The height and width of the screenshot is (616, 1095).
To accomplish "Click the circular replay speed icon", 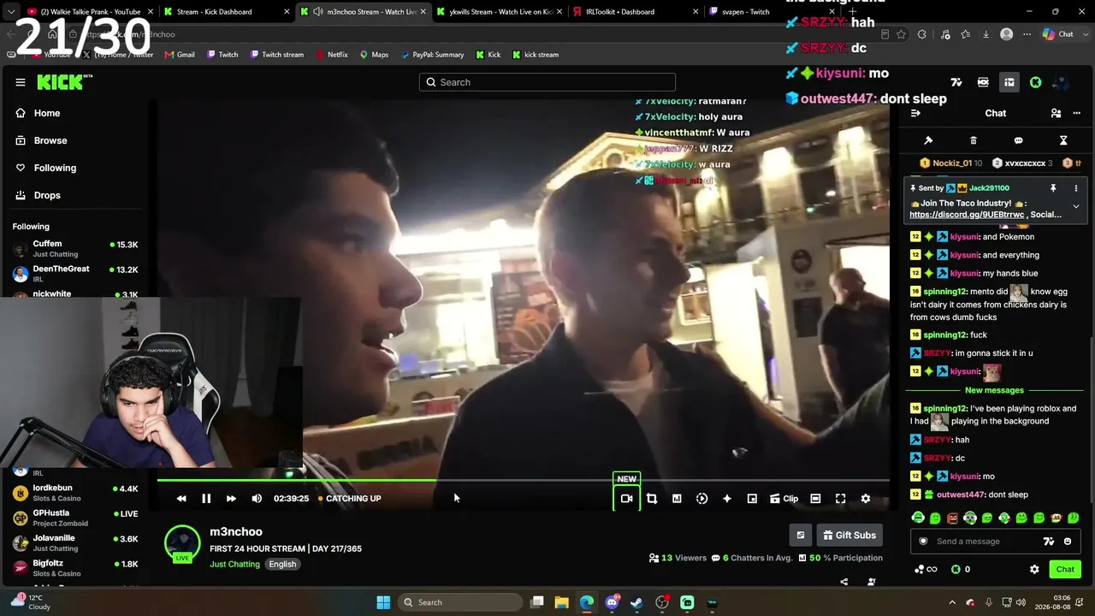I will pyautogui.click(x=701, y=499).
